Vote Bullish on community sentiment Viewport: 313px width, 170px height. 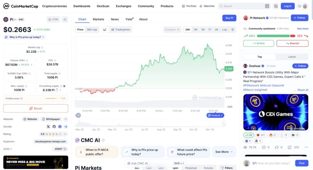(x=259, y=43)
